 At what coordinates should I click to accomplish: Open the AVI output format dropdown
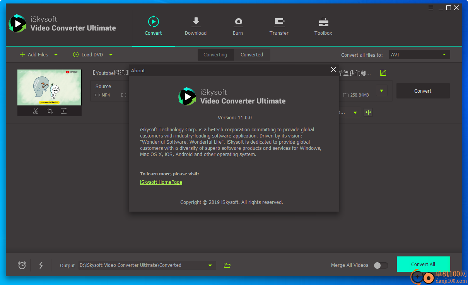coord(419,55)
